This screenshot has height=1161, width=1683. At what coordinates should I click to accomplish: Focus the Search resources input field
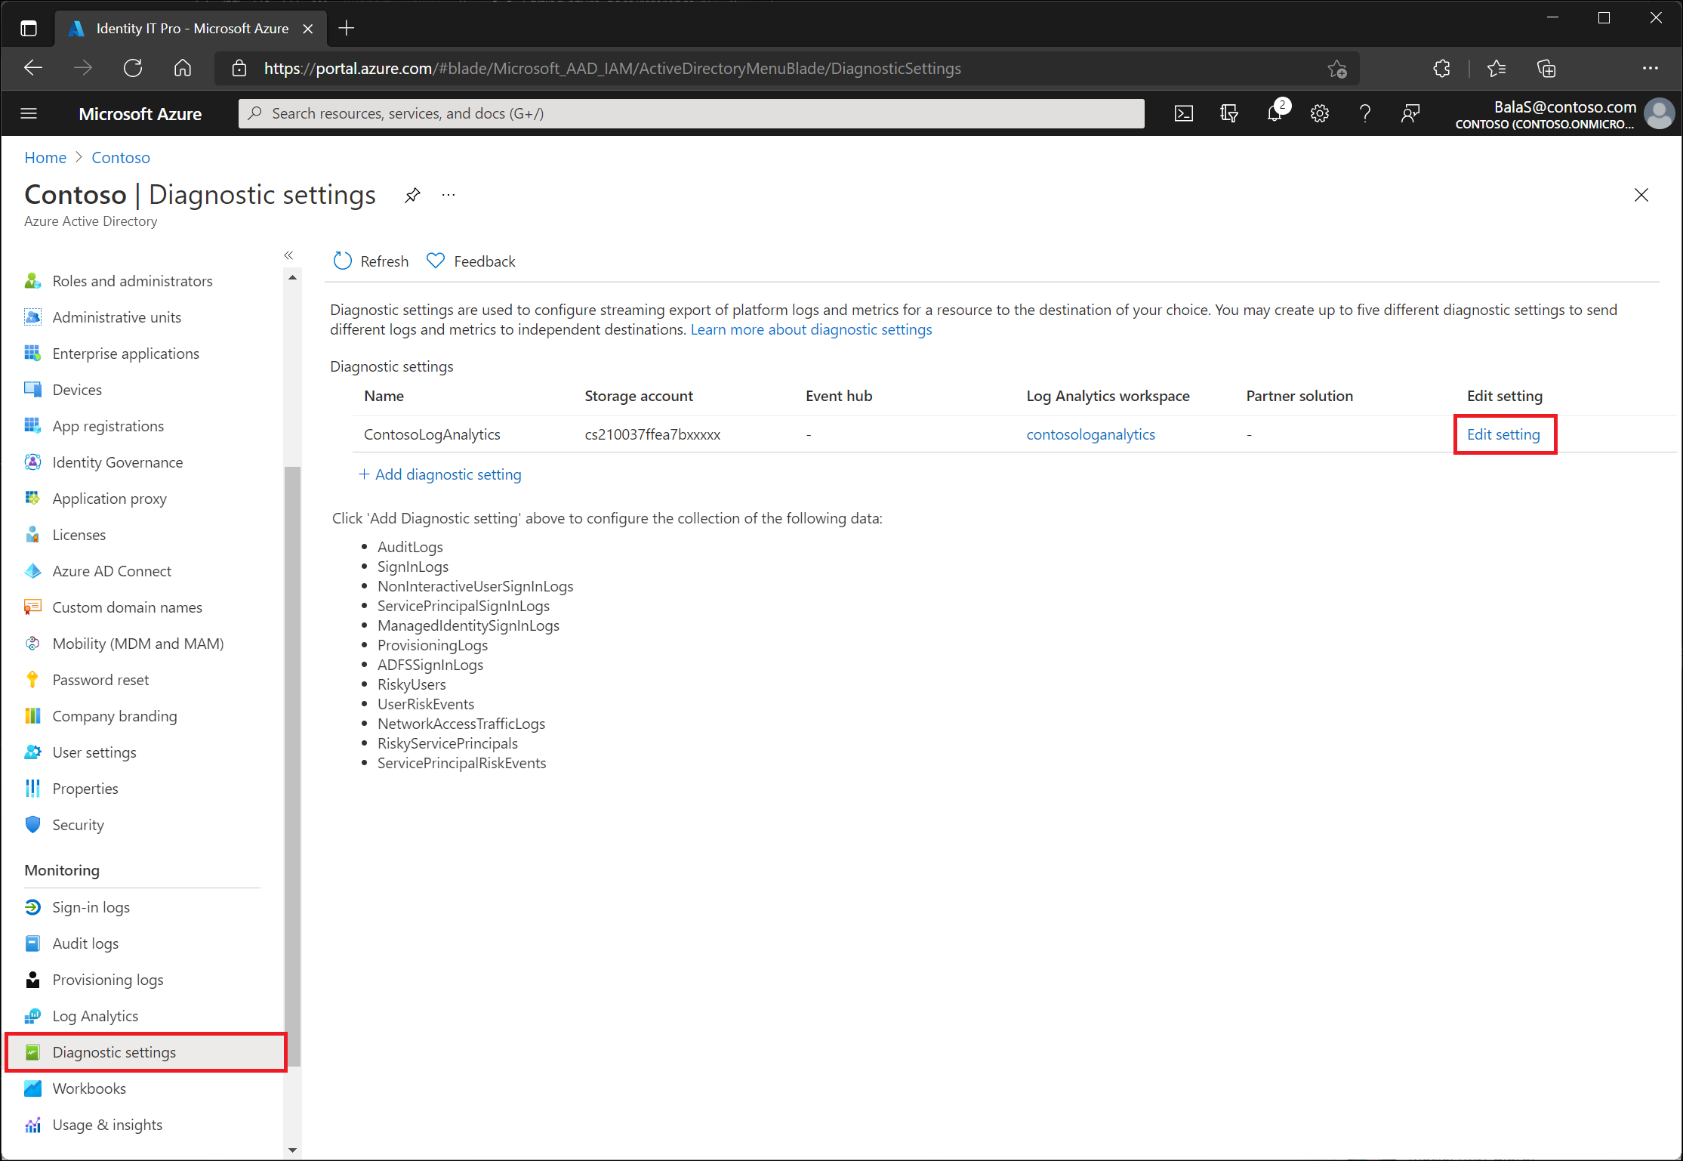click(x=691, y=113)
